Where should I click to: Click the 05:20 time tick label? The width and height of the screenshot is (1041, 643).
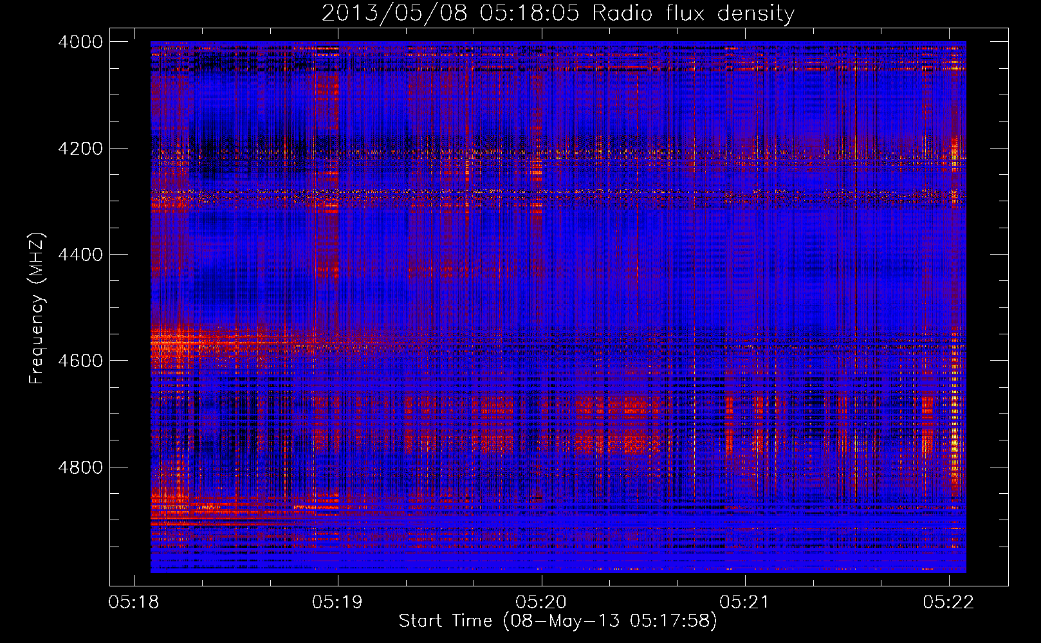coord(542,602)
